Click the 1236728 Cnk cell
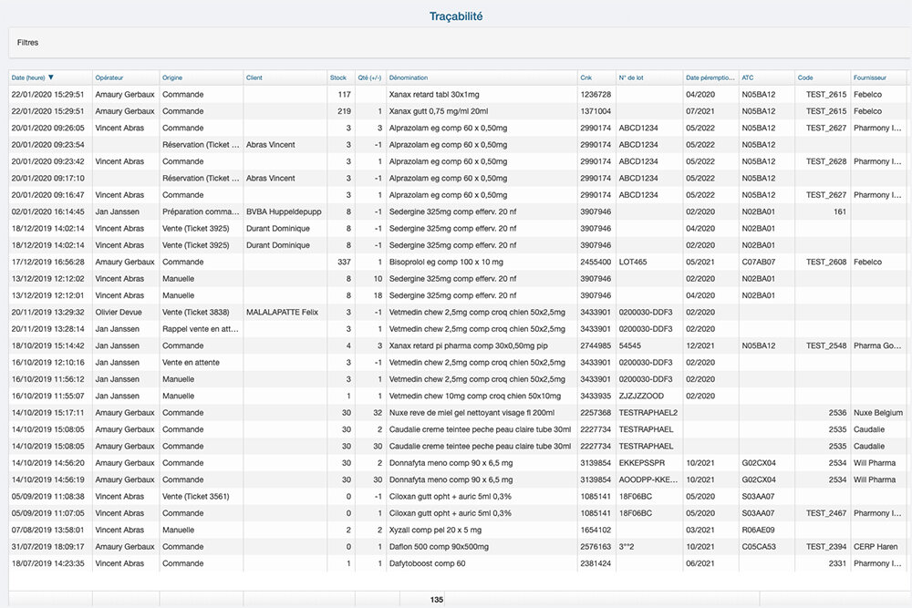 595,94
